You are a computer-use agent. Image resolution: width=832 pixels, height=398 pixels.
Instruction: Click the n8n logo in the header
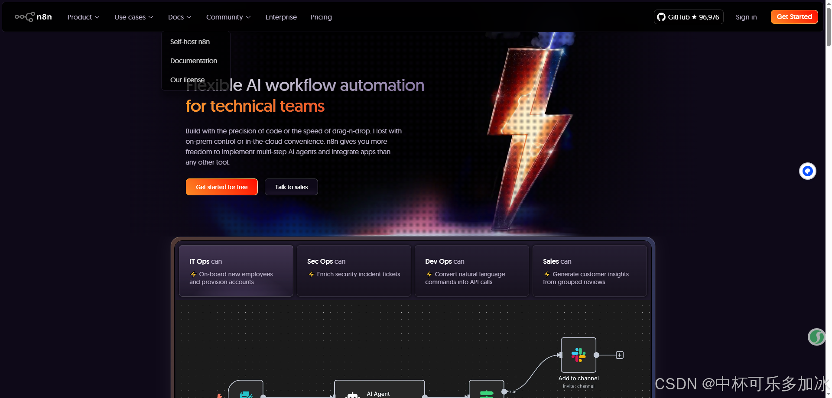[x=33, y=17]
